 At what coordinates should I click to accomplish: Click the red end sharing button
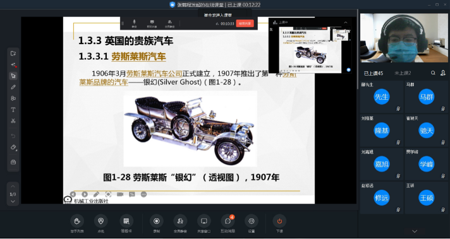pos(245,23)
